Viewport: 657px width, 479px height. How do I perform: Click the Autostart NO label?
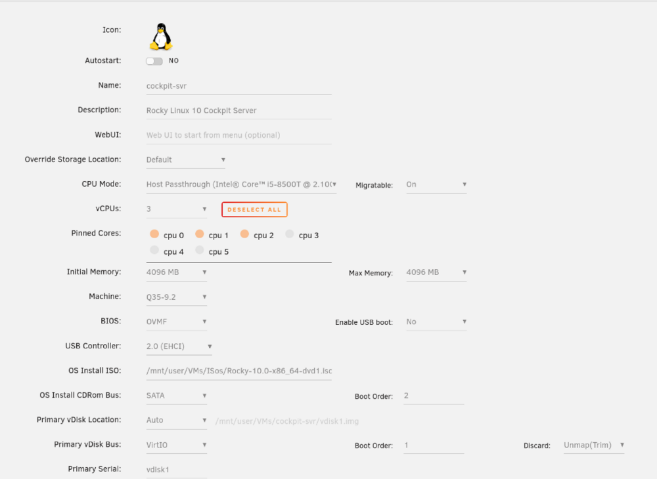click(x=173, y=60)
